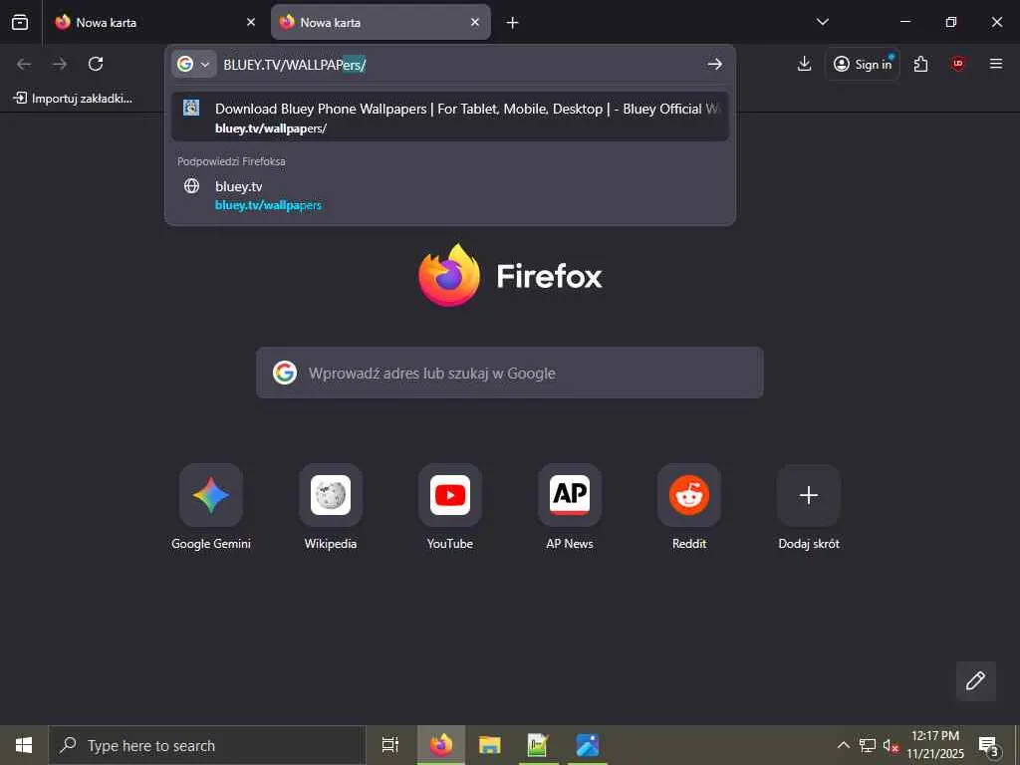Open a new tab with the plus button

[513, 23]
